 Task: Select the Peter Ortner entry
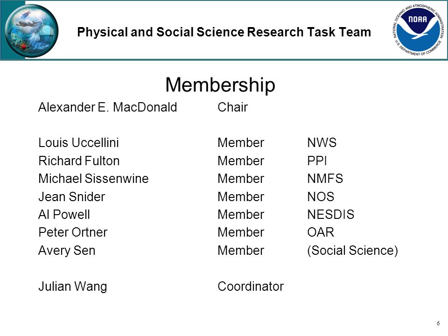coord(73,232)
